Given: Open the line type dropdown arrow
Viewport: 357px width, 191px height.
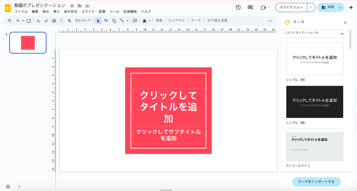Looking at the screenshot, I should click(128, 21).
